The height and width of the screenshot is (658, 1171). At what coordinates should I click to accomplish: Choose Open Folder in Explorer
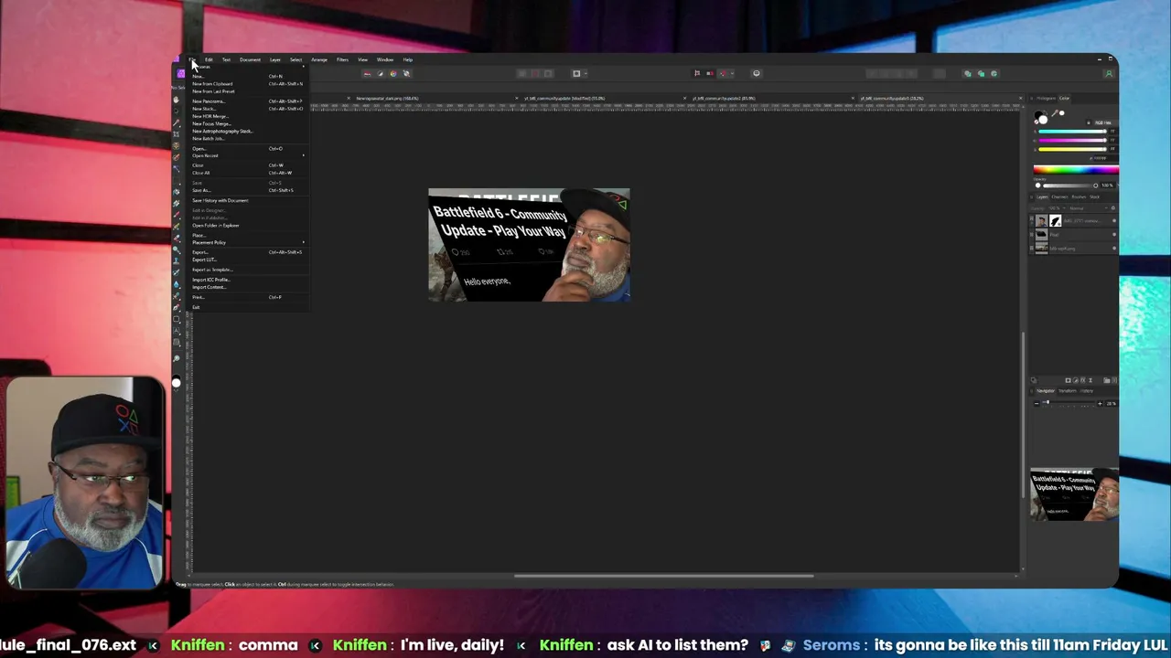(248, 226)
